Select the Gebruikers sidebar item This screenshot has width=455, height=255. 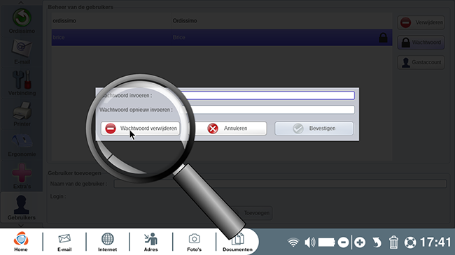[x=22, y=207]
